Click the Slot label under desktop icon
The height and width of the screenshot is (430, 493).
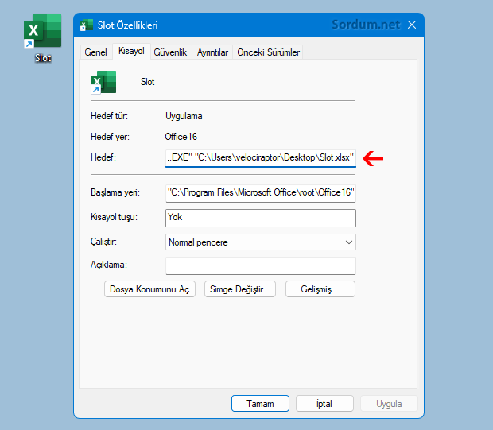point(43,58)
